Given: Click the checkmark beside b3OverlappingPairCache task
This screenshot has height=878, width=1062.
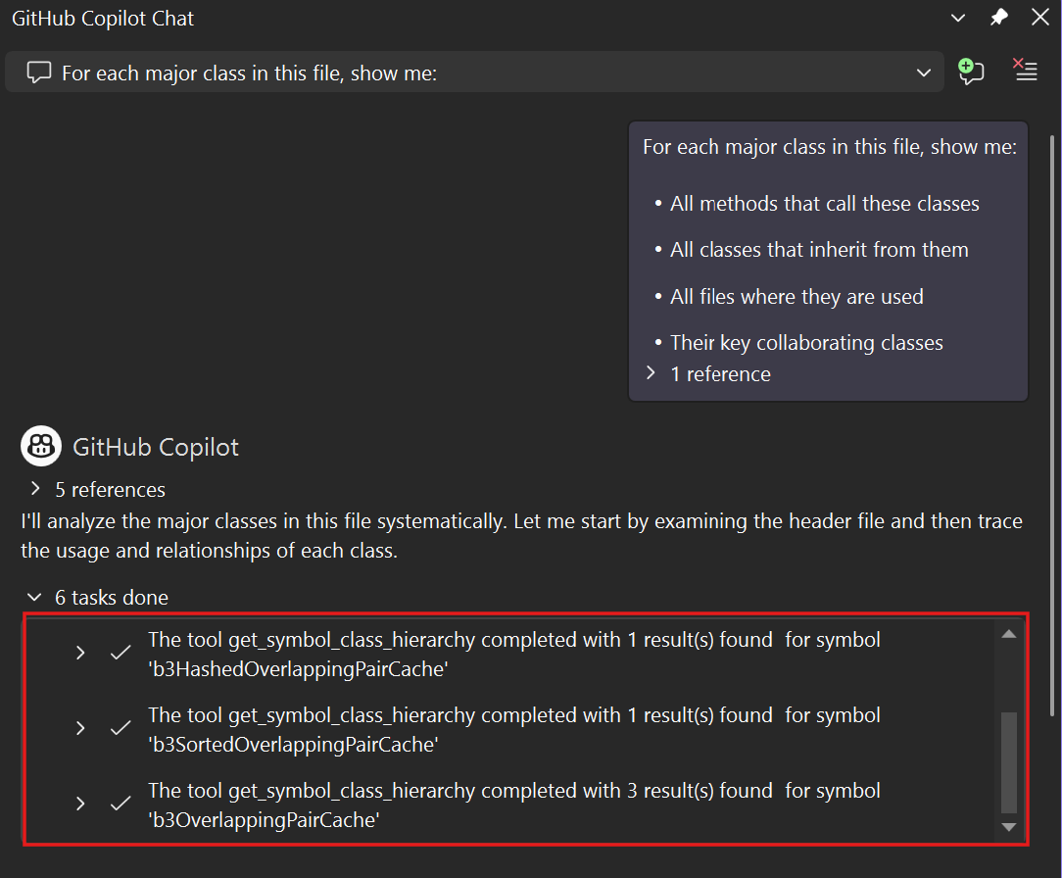Looking at the screenshot, I should point(120,804).
